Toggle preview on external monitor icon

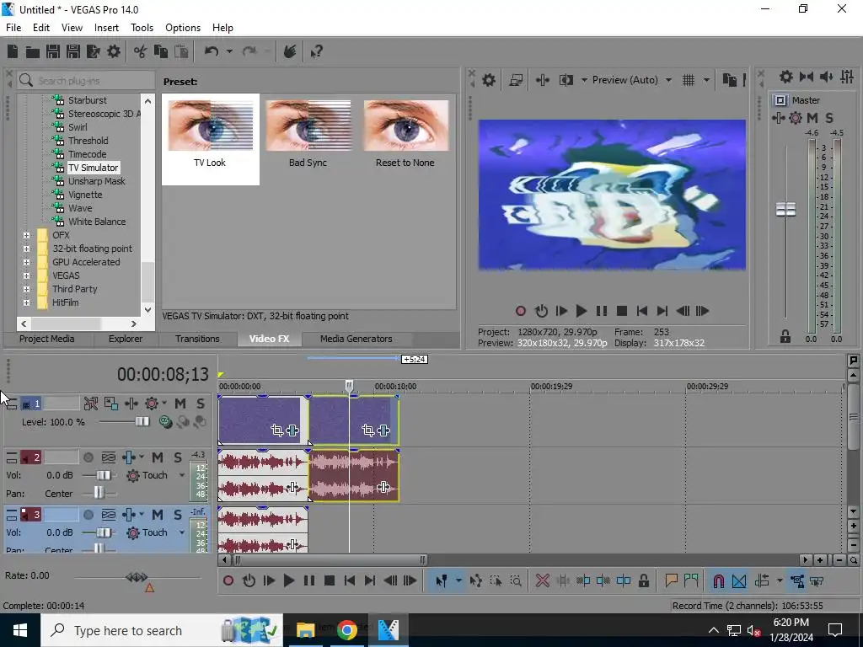(x=516, y=80)
